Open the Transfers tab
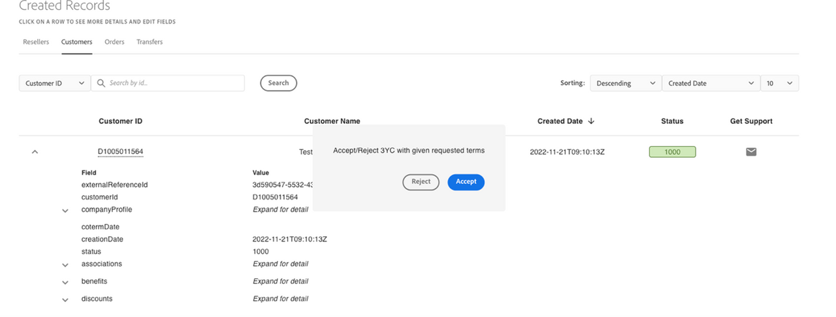 (150, 42)
